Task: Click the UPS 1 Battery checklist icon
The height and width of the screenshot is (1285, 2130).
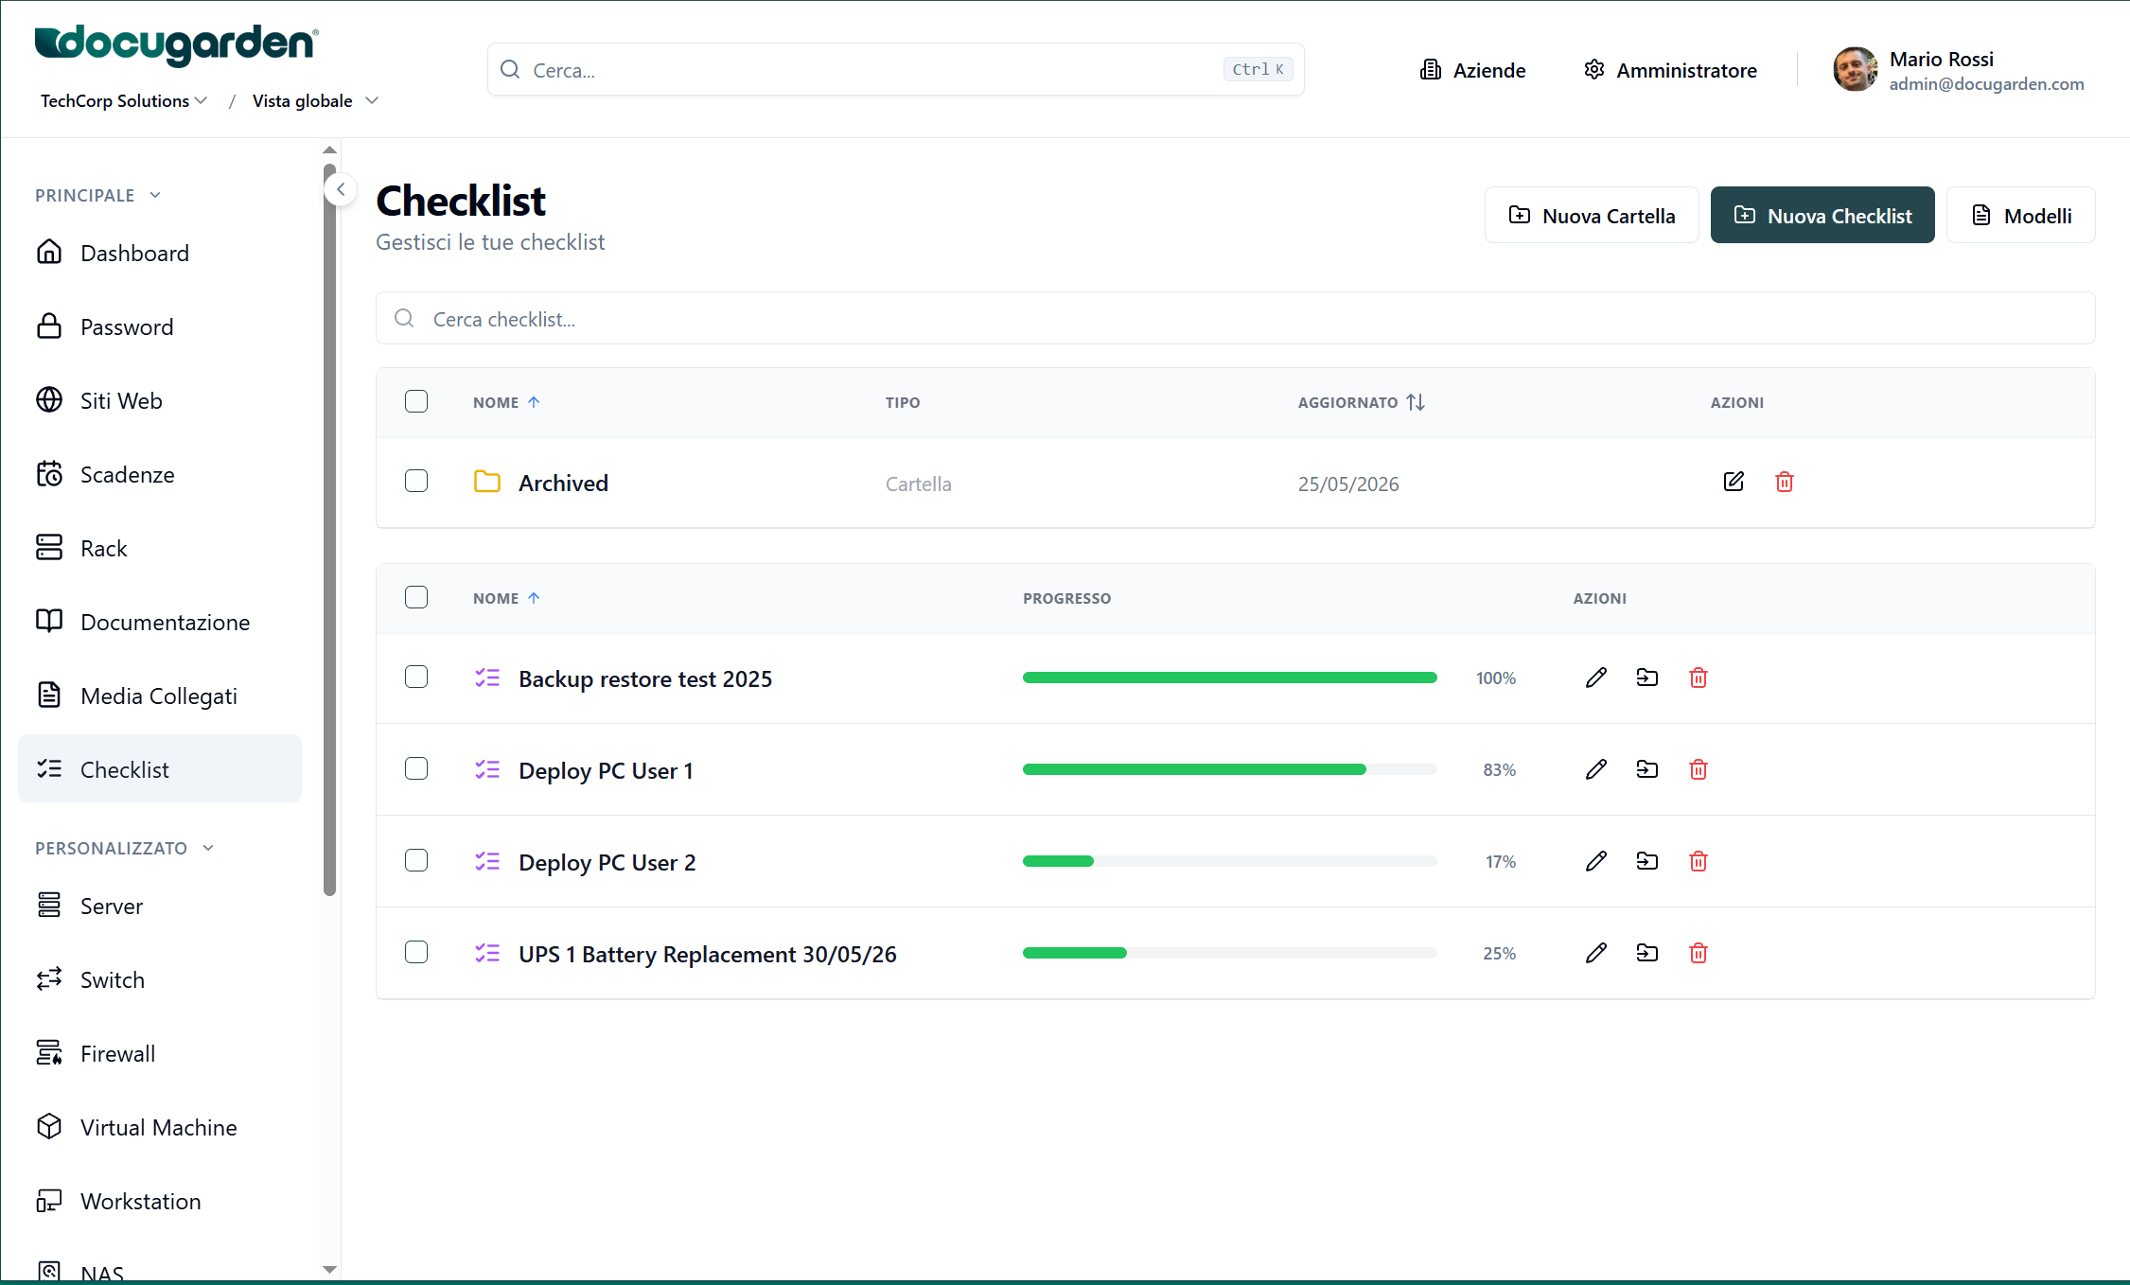Action: (487, 953)
